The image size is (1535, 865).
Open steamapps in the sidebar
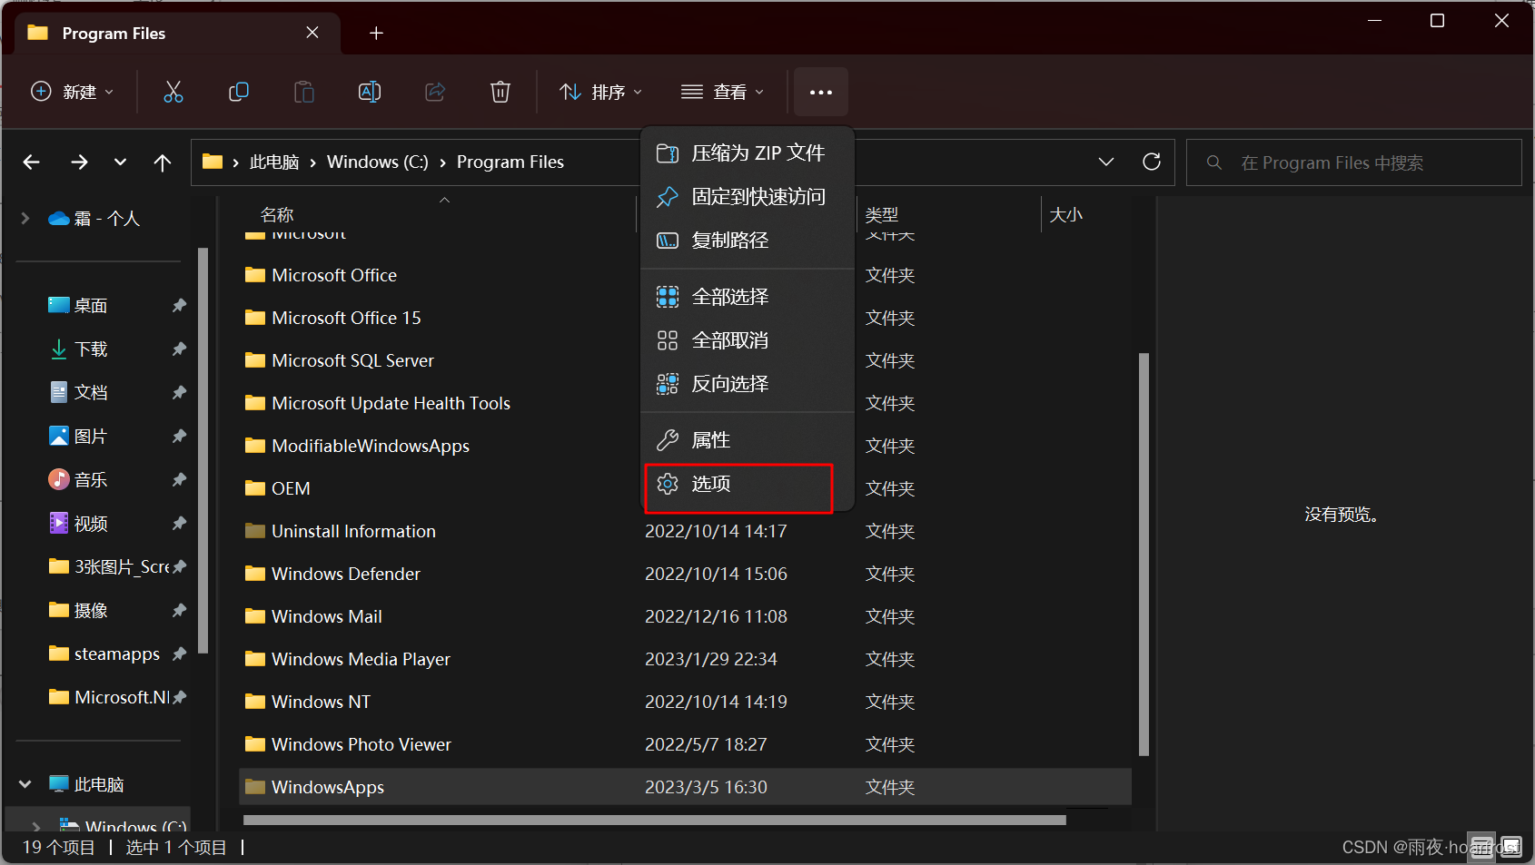(x=116, y=654)
